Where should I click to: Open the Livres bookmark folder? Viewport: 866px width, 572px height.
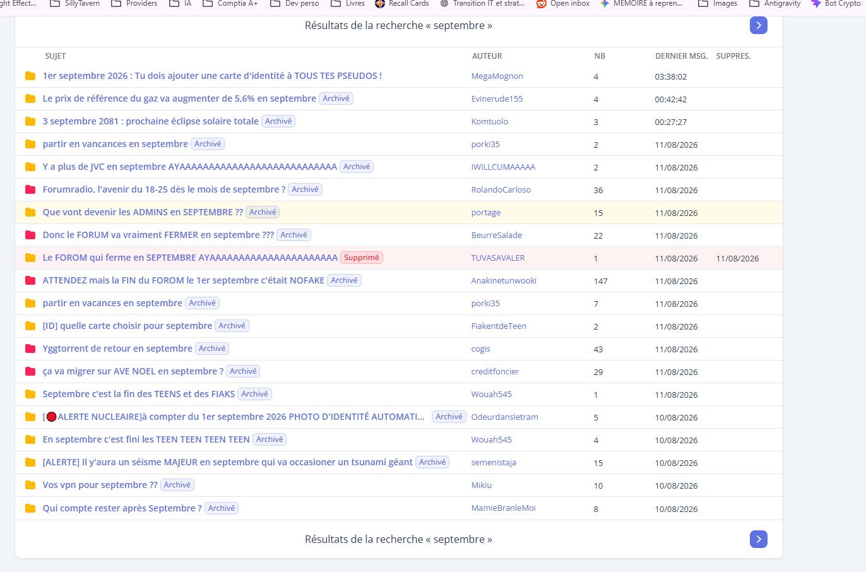point(348,3)
